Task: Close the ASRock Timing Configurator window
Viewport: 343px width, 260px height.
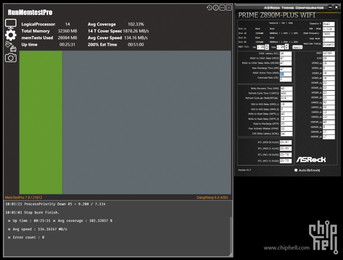Action: pos(336,7)
